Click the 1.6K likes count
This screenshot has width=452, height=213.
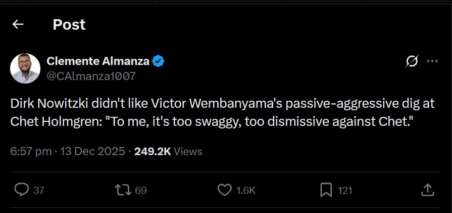246,190
